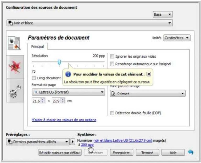
Task: Open the Unités Centimètres dropdown
Action: coord(177,38)
